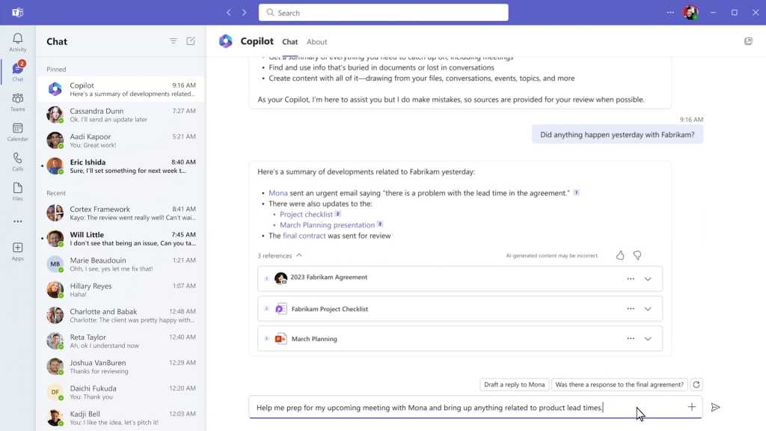Expand the 2023 Fabrikam Agreement reference

pyautogui.click(x=648, y=279)
